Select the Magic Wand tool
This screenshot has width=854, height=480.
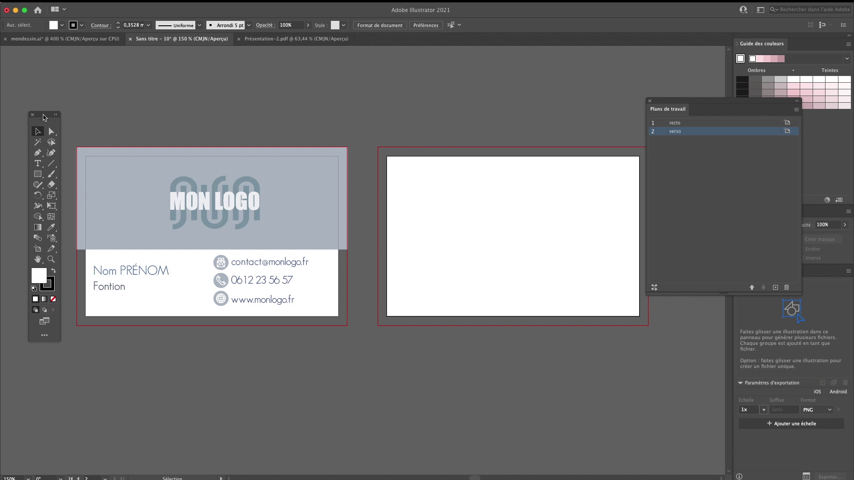tap(38, 142)
